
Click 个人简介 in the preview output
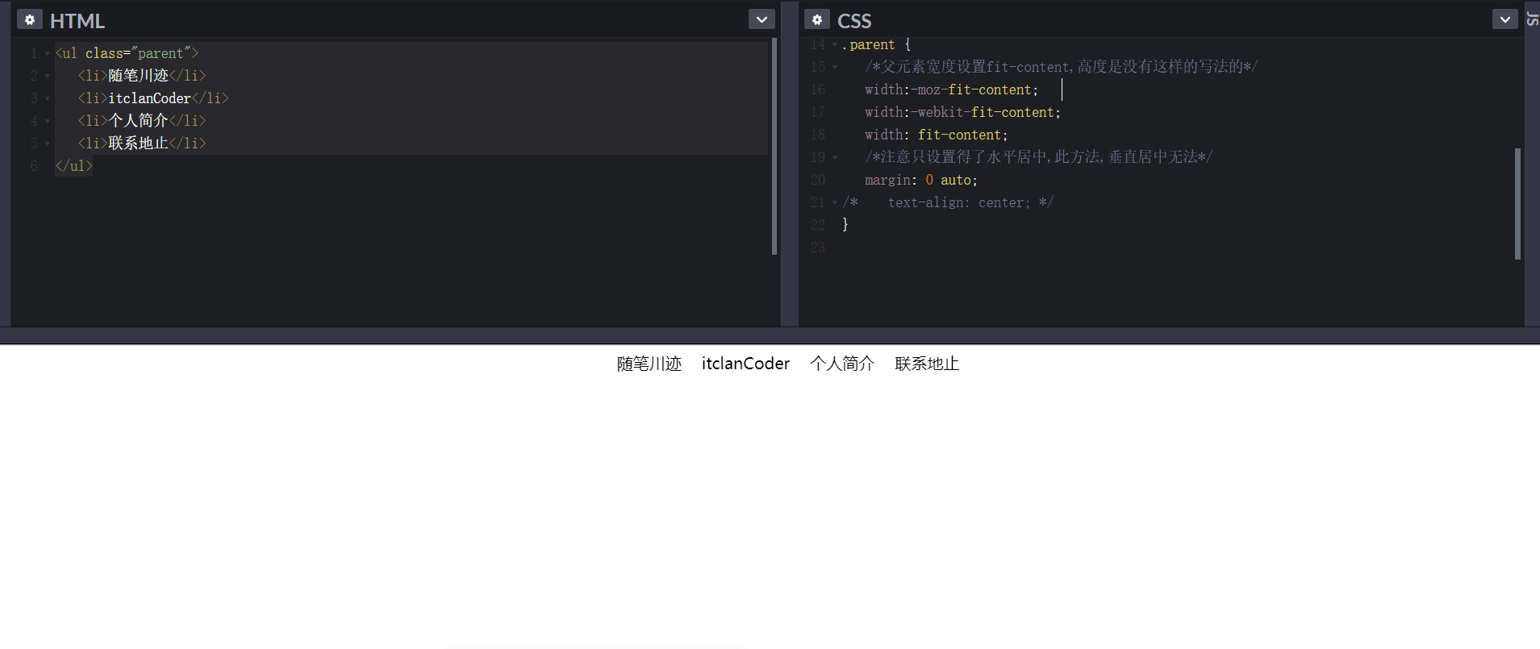pyautogui.click(x=842, y=364)
